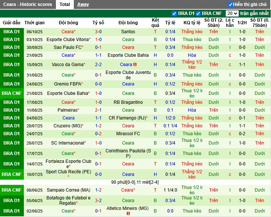271x217 pixels.
Task: Open the recent matches count dropdown
Action: [x=231, y=13]
